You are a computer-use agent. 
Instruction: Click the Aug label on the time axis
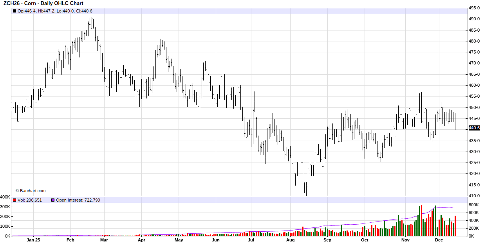click(x=290, y=240)
